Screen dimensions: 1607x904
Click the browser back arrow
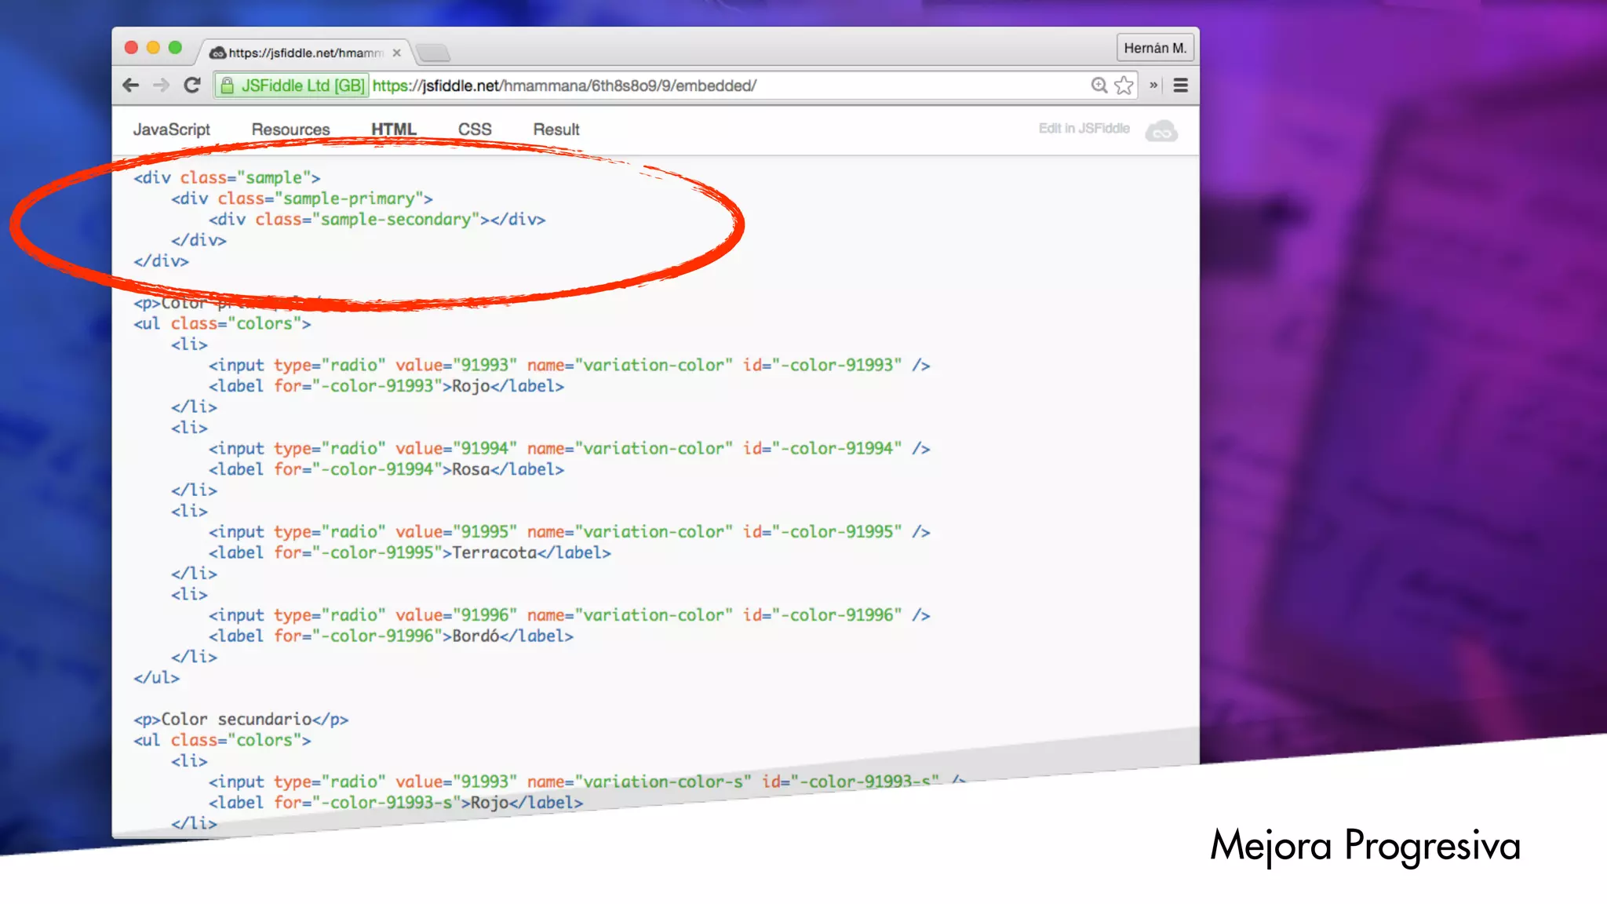(131, 86)
